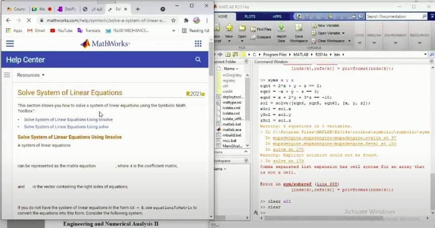This screenshot has width=435, height=228.
Task: Open 'Solve System of Linear Equations Using linsolve' link
Action: coord(68,120)
